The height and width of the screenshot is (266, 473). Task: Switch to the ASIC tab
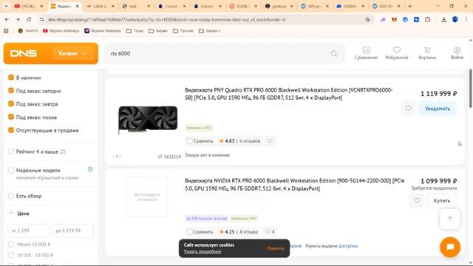tap(386, 6)
